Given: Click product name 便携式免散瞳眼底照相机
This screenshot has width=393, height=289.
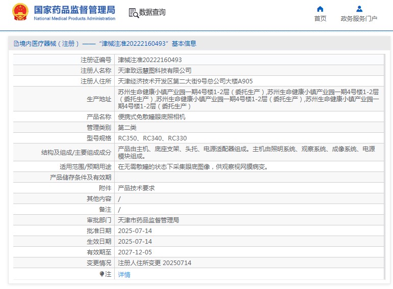Looking at the screenshot, I should (151, 117).
